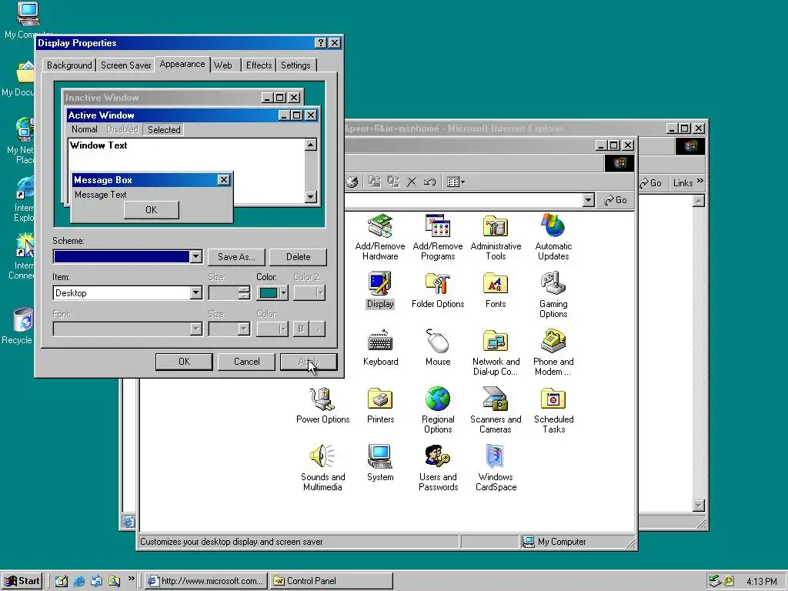This screenshot has height=591, width=788.
Task: Open Sounds and Multimedia icon
Action: click(322, 468)
